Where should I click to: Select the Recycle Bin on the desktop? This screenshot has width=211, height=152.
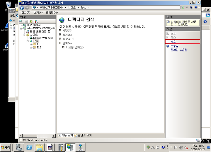coord(8,5)
